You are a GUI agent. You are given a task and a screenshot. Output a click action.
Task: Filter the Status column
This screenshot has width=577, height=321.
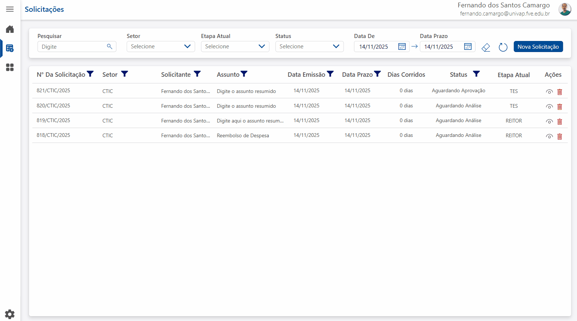tap(477, 74)
